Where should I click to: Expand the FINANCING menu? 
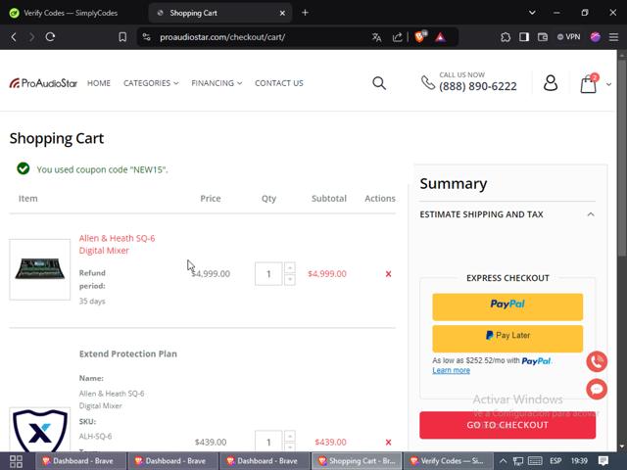[217, 83]
